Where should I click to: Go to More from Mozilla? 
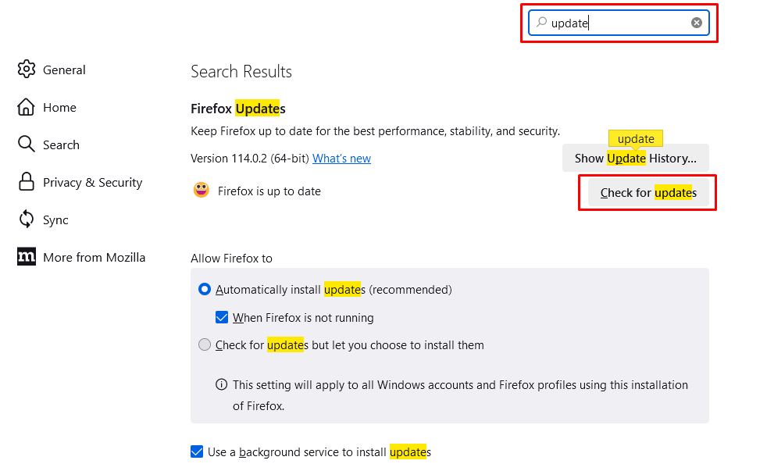pyautogui.click(x=94, y=257)
